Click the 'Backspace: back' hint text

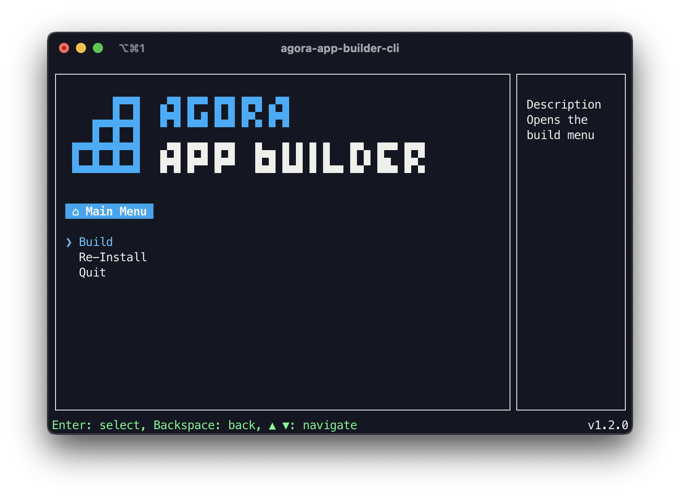(204, 425)
